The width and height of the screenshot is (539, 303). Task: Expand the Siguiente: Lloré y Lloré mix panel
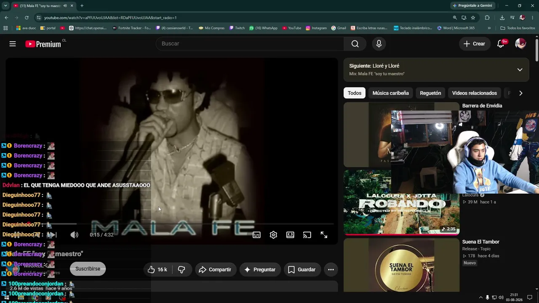point(520,69)
